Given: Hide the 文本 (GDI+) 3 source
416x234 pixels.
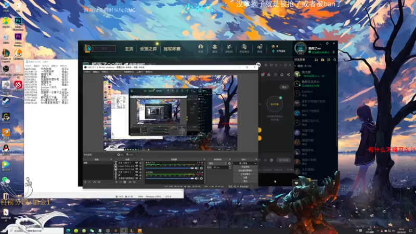Looking at the screenshot, I should (137, 163).
